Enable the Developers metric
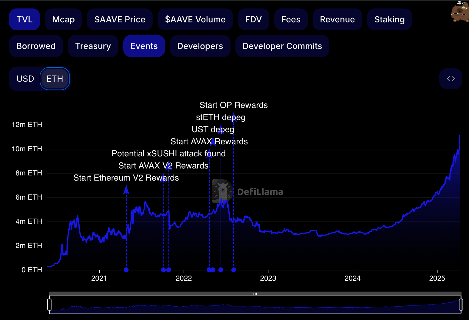 pyautogui.click(x=200, y=46)
